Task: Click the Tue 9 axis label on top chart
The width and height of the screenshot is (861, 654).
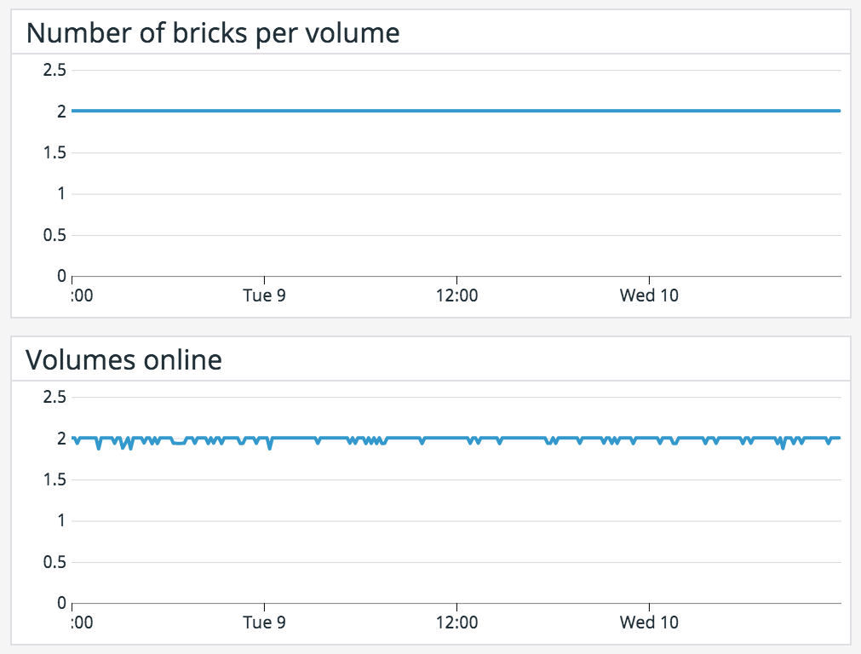Action: pyautogui.click(x=265, y=295)
